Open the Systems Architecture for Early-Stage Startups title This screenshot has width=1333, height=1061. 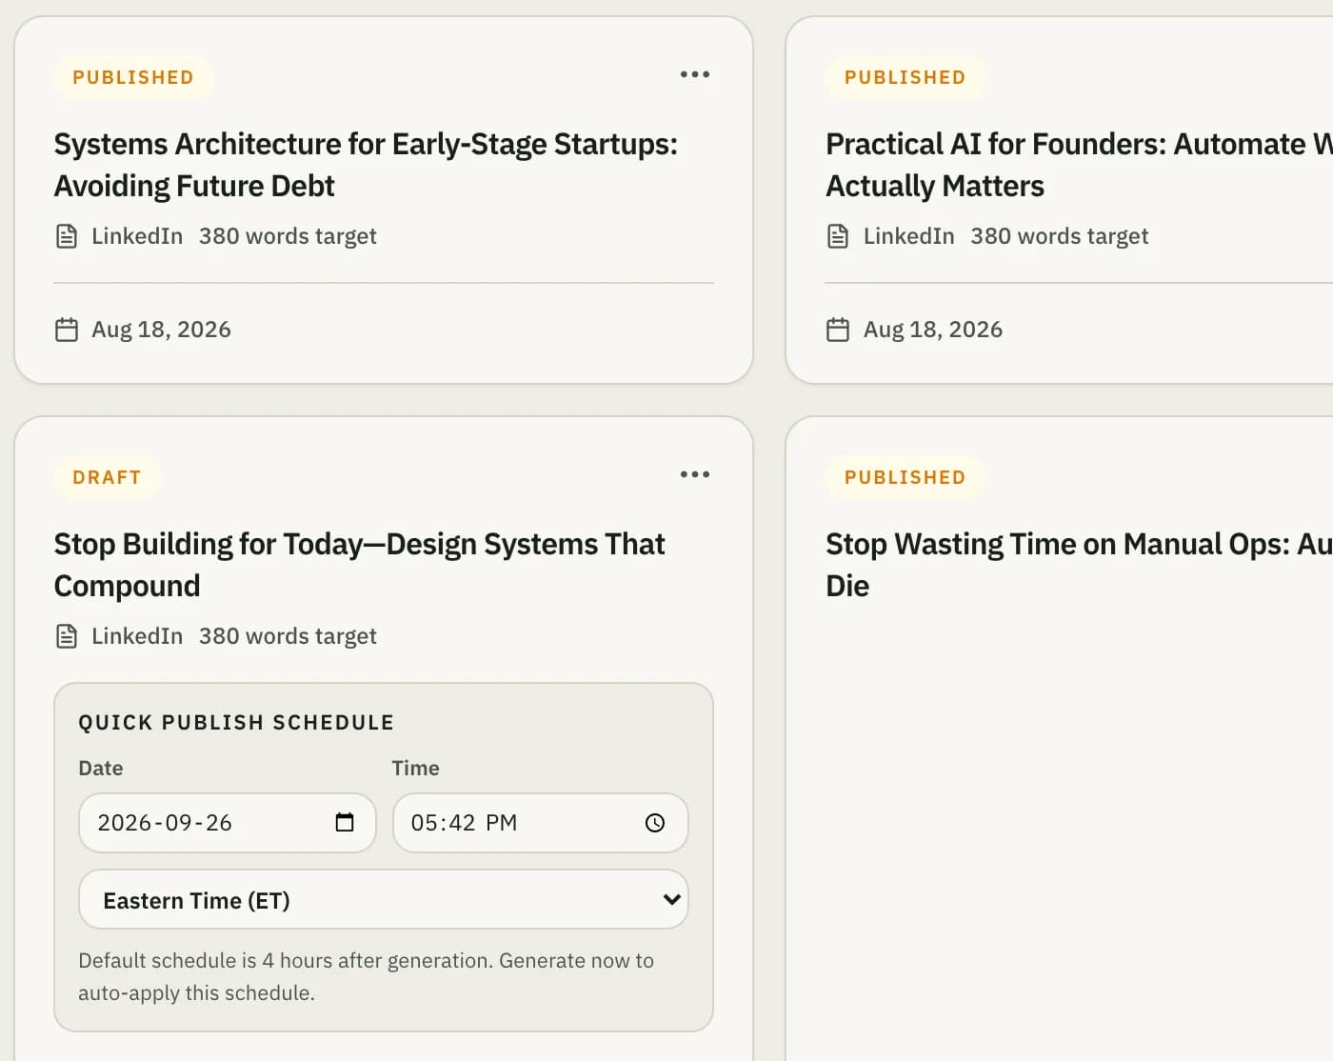(366, 165)
